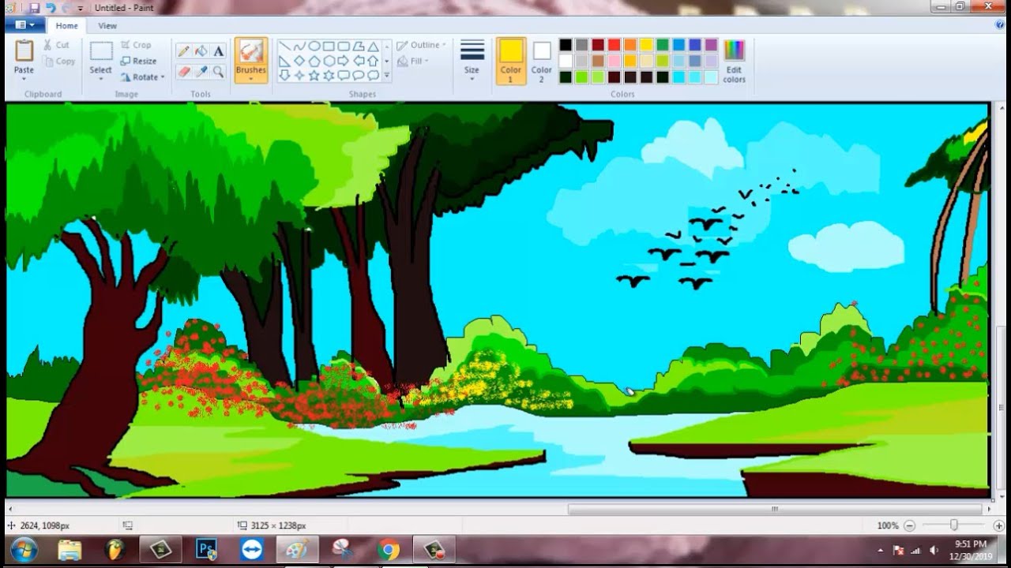Select the Eraser tool

[x=183, y=72]
